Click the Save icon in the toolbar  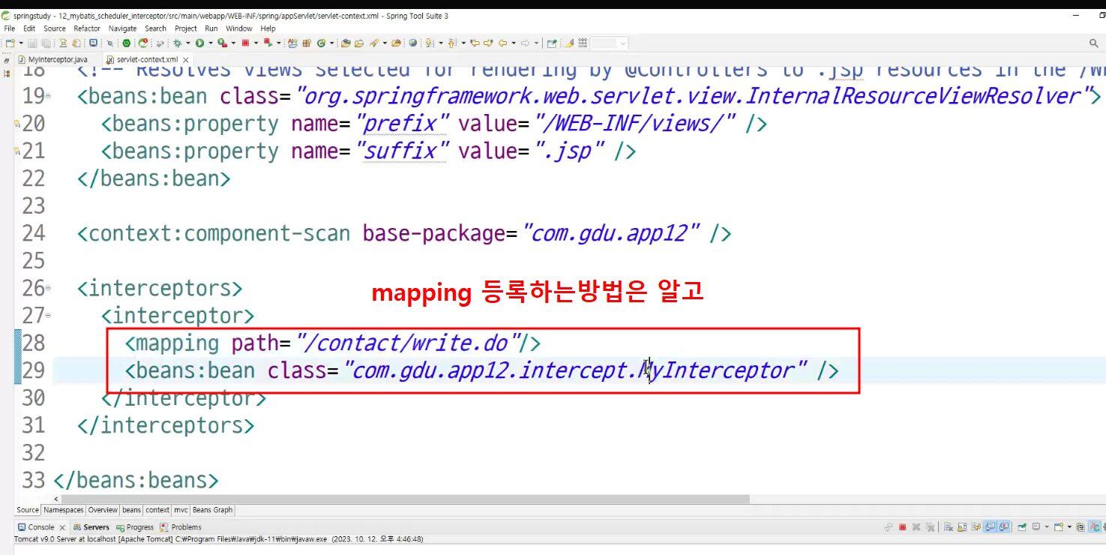pyautogui.click(x=32, y=43)
